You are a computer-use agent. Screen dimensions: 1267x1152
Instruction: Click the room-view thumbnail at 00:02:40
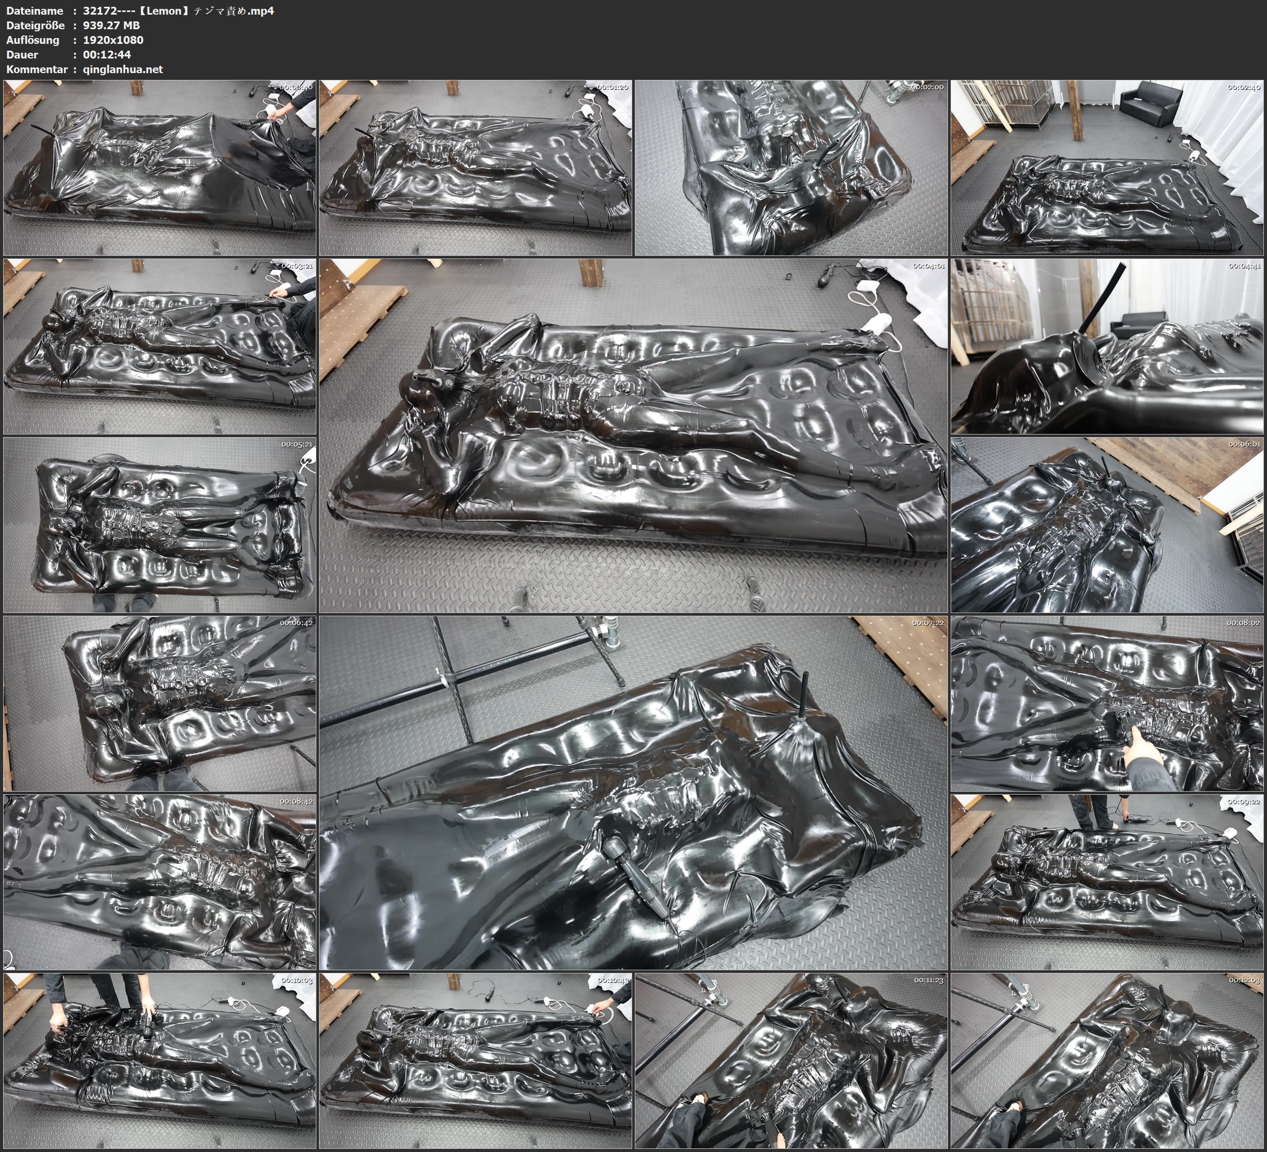[1107, 167]
